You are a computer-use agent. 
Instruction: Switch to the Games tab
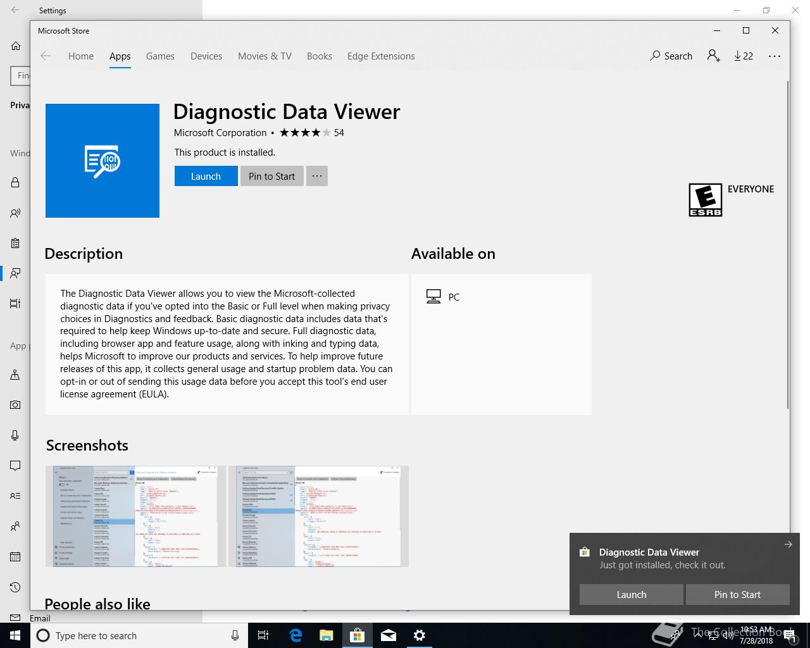pyautogui.click(x=160, y=56)
